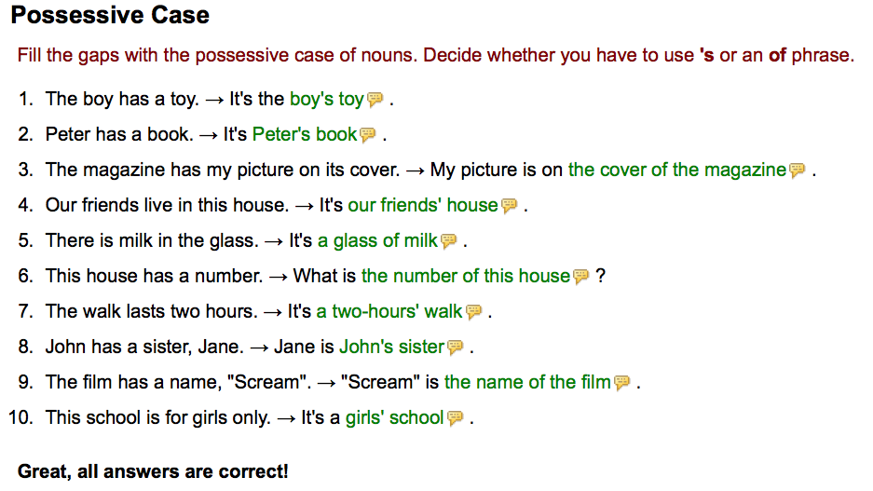The width and height of the screenshot is (873, 491).
Task: Click comment icon beside "a two-hours' walk"
Action: coord(473,312)
